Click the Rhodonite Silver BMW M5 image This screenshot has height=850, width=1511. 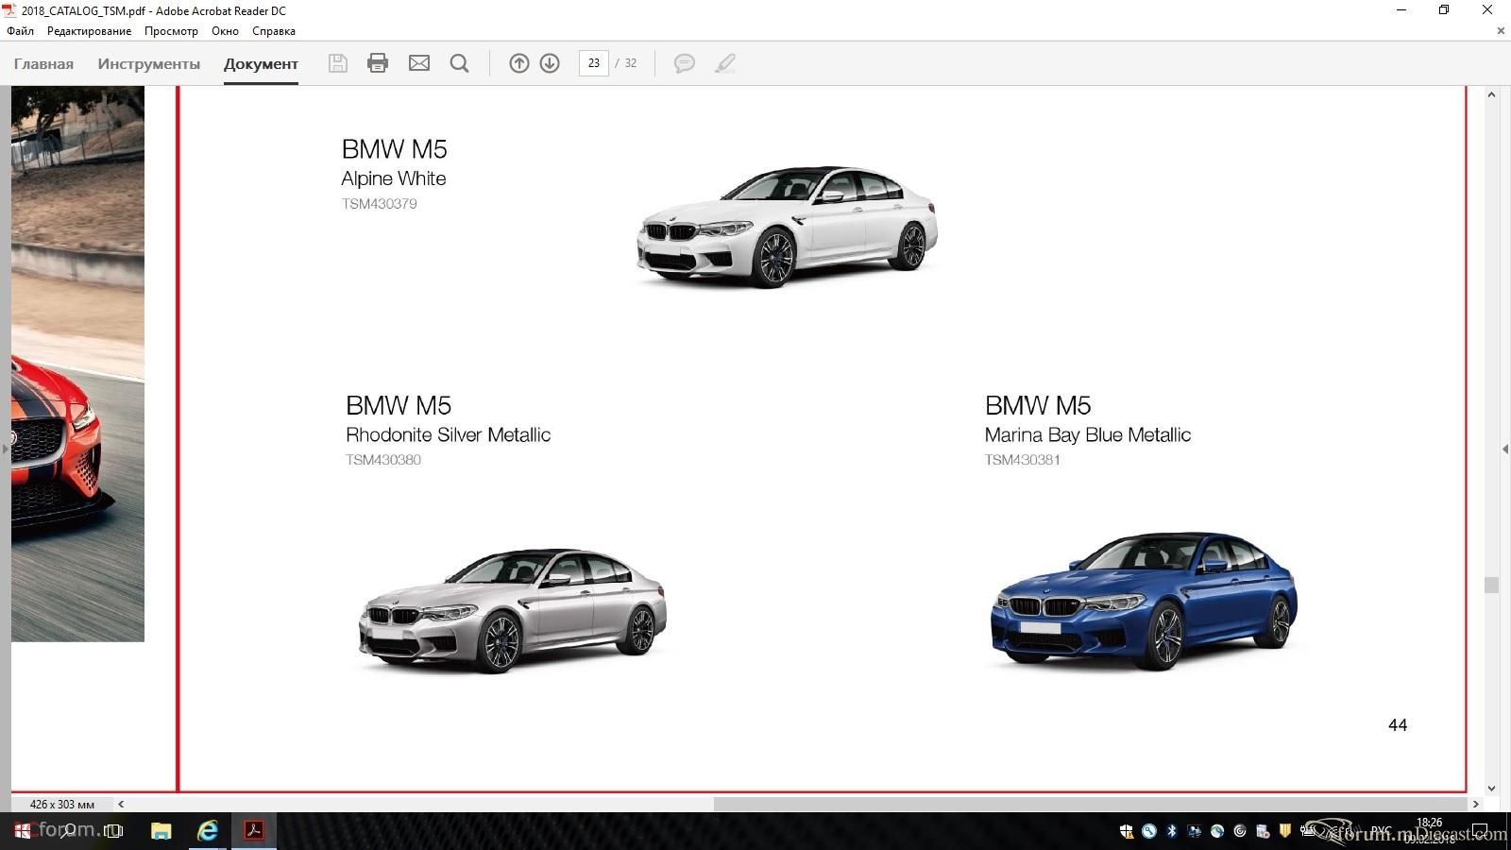(x=513, y=610)
